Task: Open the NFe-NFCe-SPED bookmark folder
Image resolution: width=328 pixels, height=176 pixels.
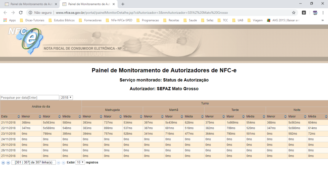Action: coord(119,20)
